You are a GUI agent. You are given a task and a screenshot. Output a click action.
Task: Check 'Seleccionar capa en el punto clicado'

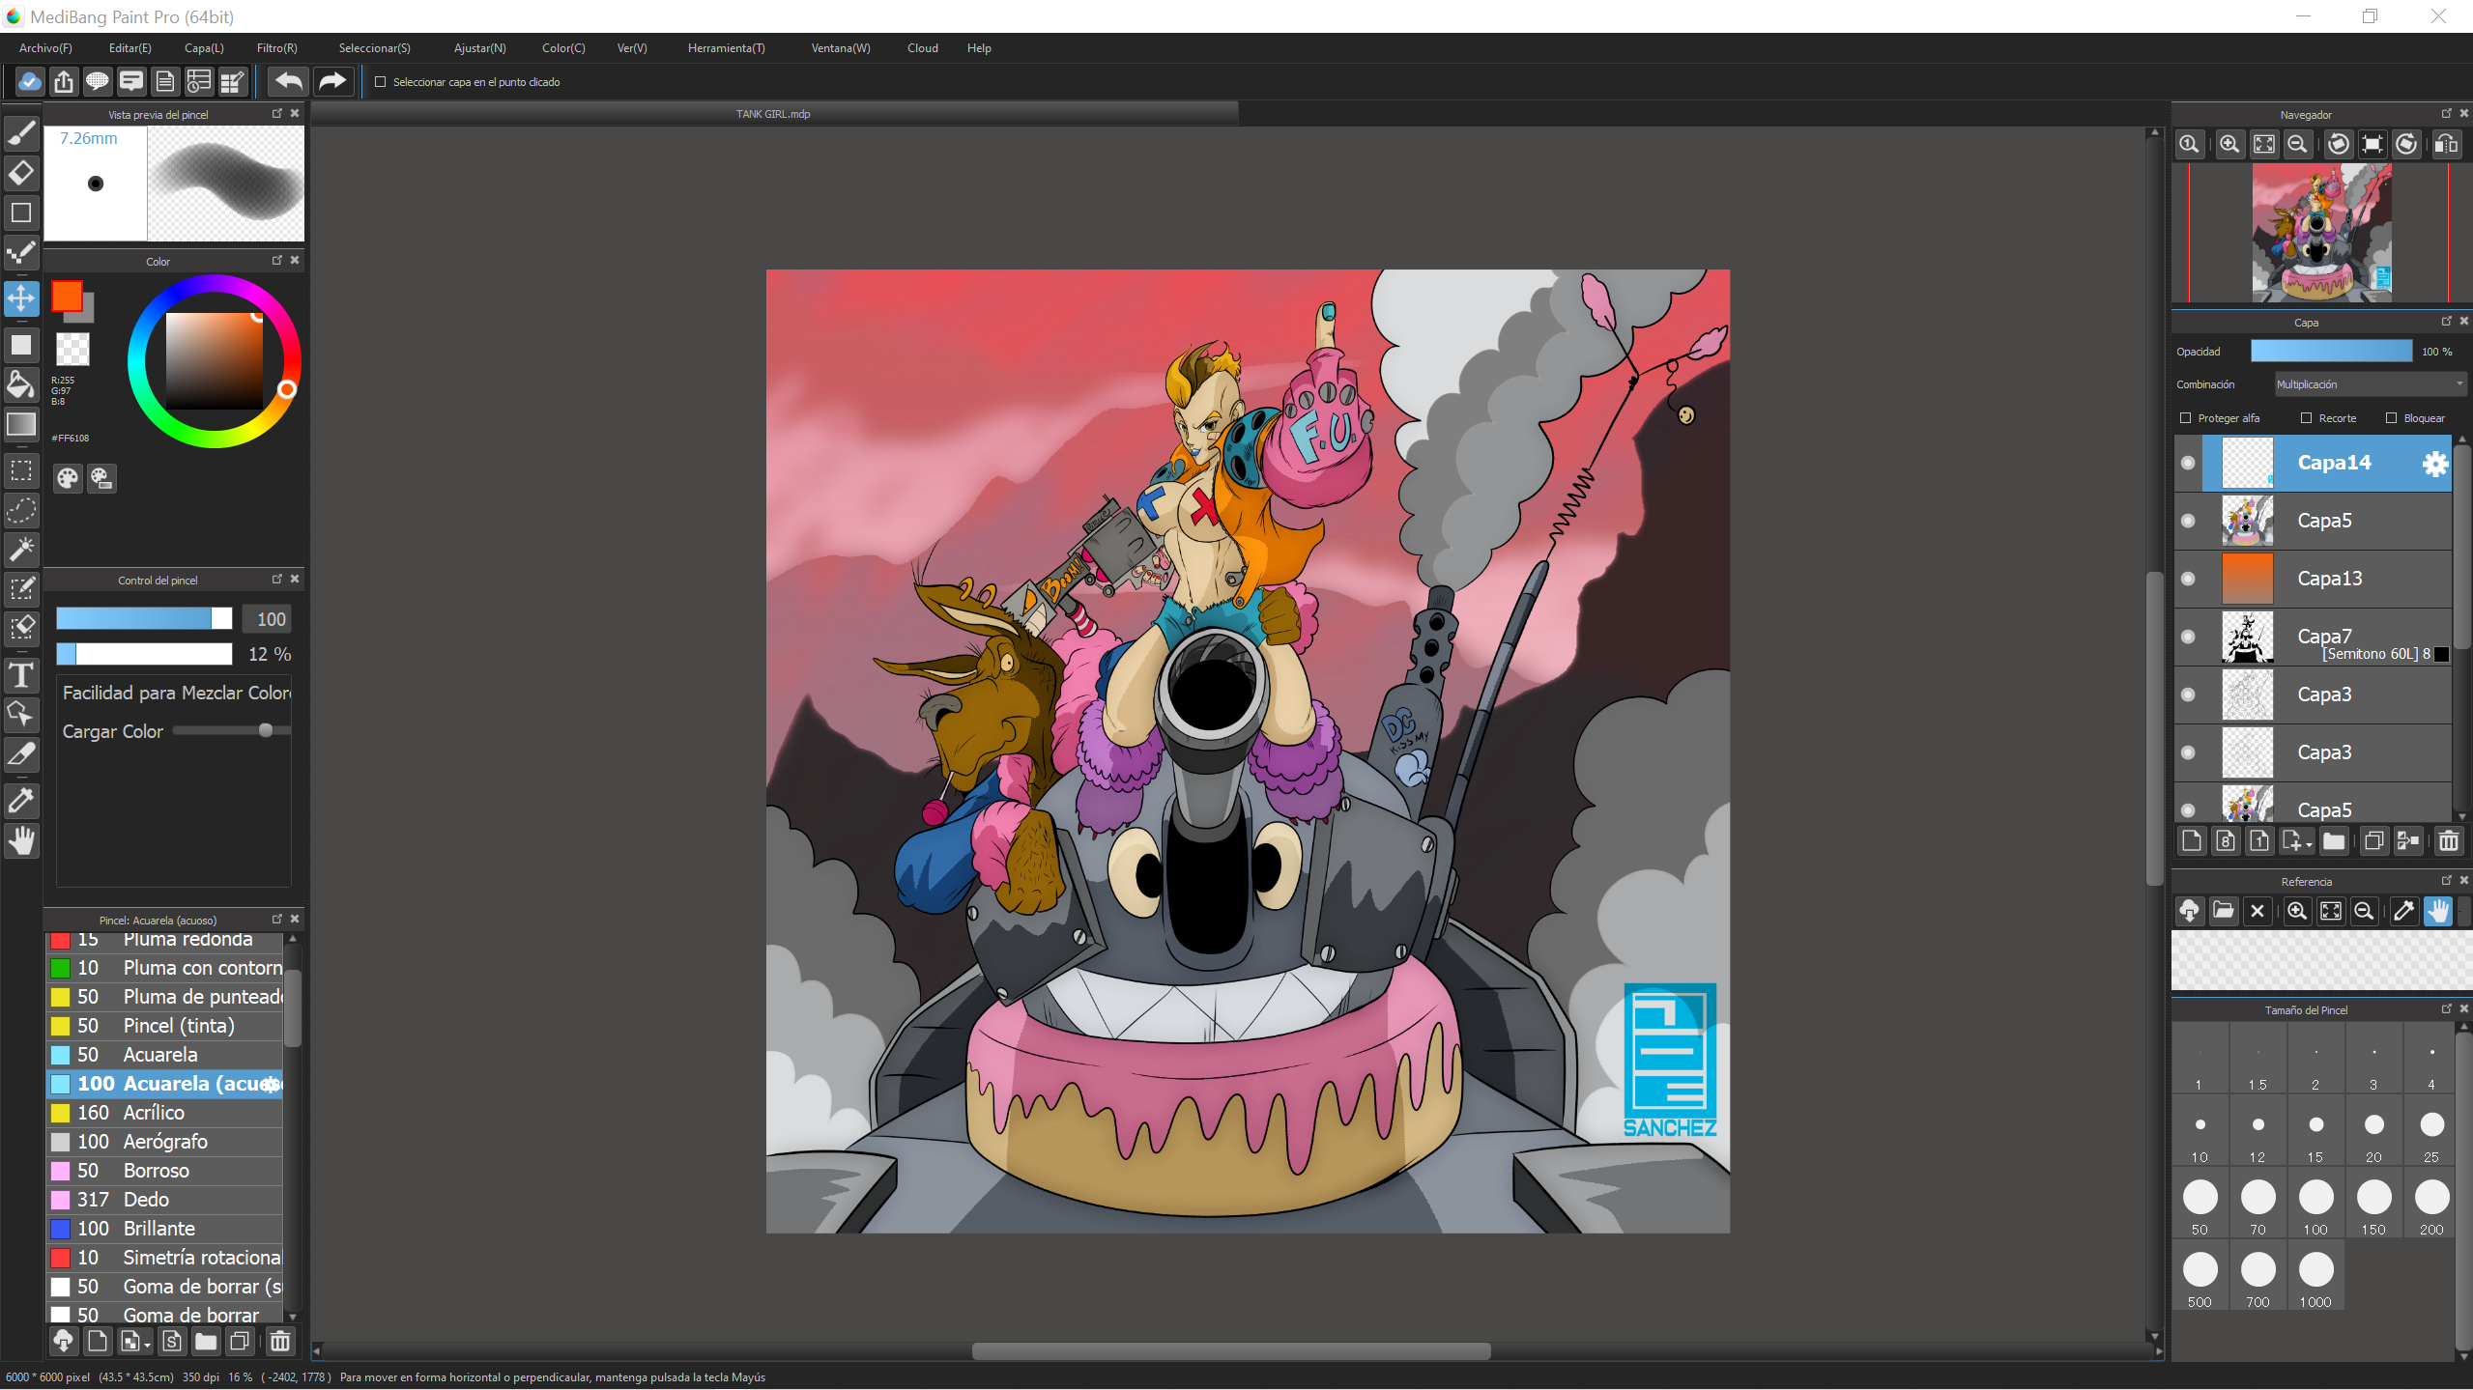(381, 82)
